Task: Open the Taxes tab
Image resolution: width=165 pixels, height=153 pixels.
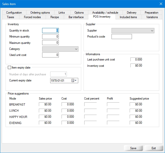Action: [x=11, y=17]
